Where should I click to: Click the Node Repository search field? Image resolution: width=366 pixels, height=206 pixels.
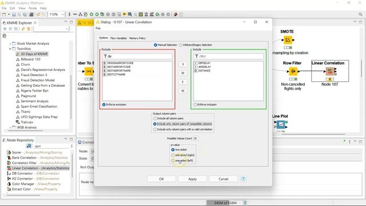(51, 146)
